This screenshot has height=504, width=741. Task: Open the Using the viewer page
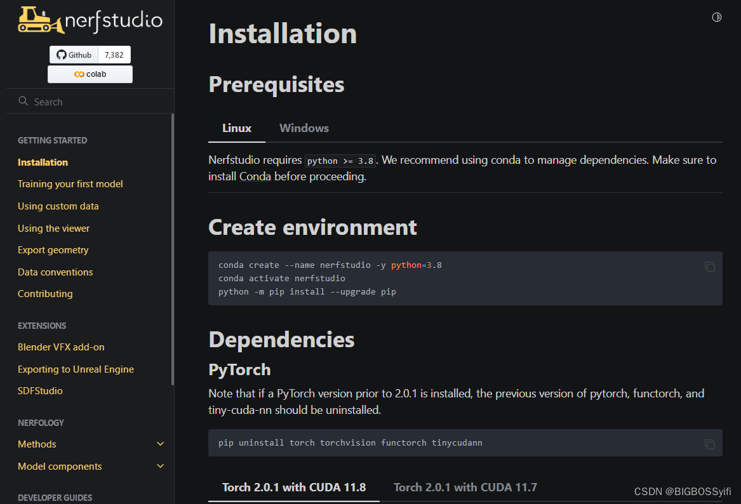pyautogui.click(x=54, y=228)
